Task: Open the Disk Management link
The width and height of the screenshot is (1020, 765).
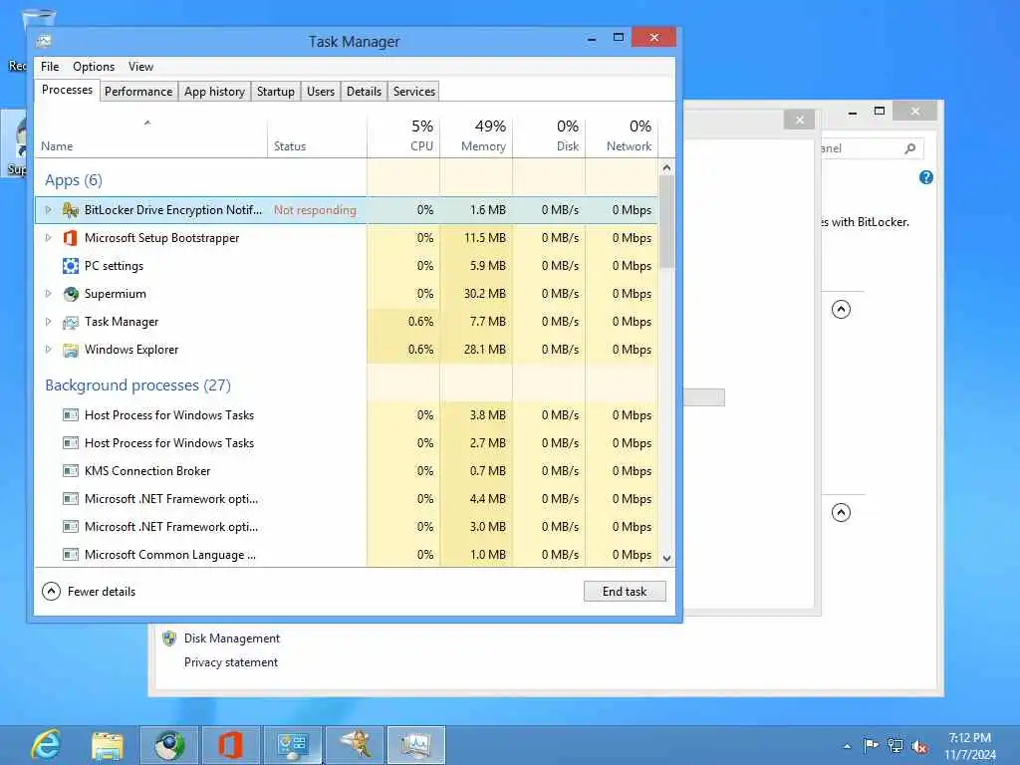Action: (232, 638)
